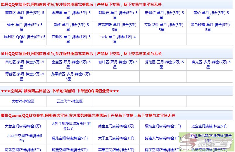Open 临时区-QQ钻-押金(0千)-5星 link

[x=25, y=39]
